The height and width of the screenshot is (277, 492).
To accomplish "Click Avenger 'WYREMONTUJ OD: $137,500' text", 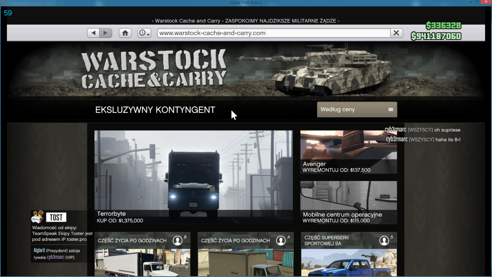I will coord(336,170).
